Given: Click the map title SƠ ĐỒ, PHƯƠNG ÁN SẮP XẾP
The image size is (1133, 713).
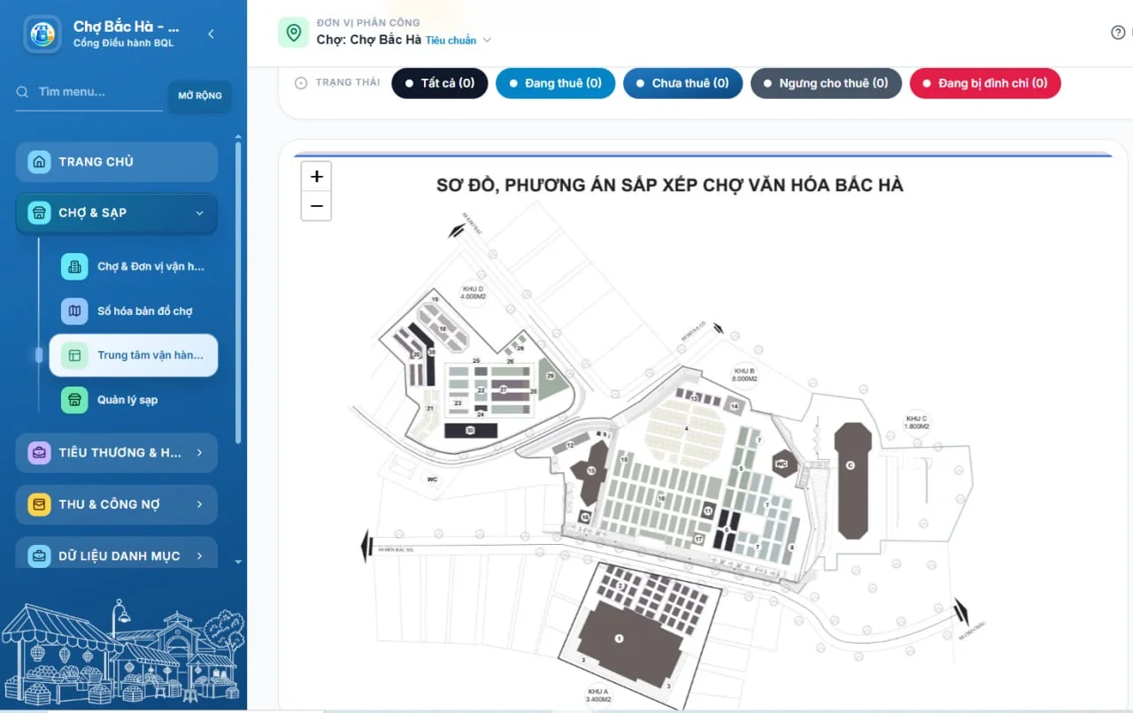Looking at the screenshot, I should [670, 186].
